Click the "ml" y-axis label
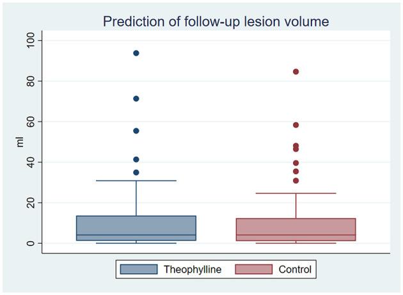This screenshot has height=295, width=403. point(20,141)
